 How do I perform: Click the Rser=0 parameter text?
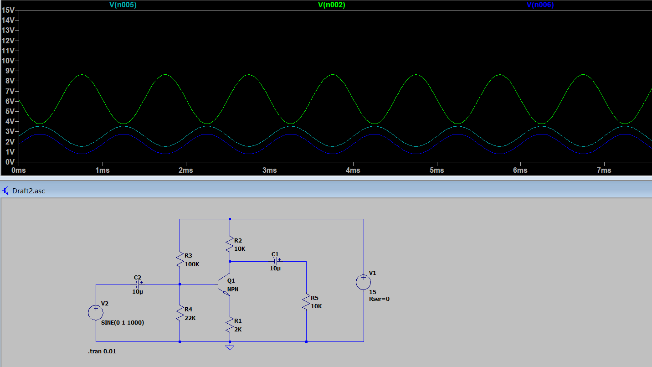point(379,299)
